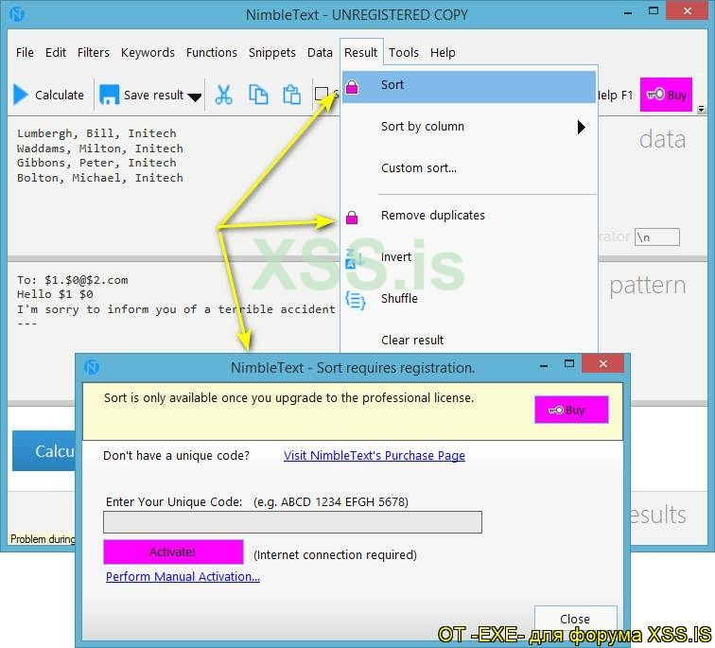Click the line 'Lumbergh, Bill, Initech'

tap(96, 133)
